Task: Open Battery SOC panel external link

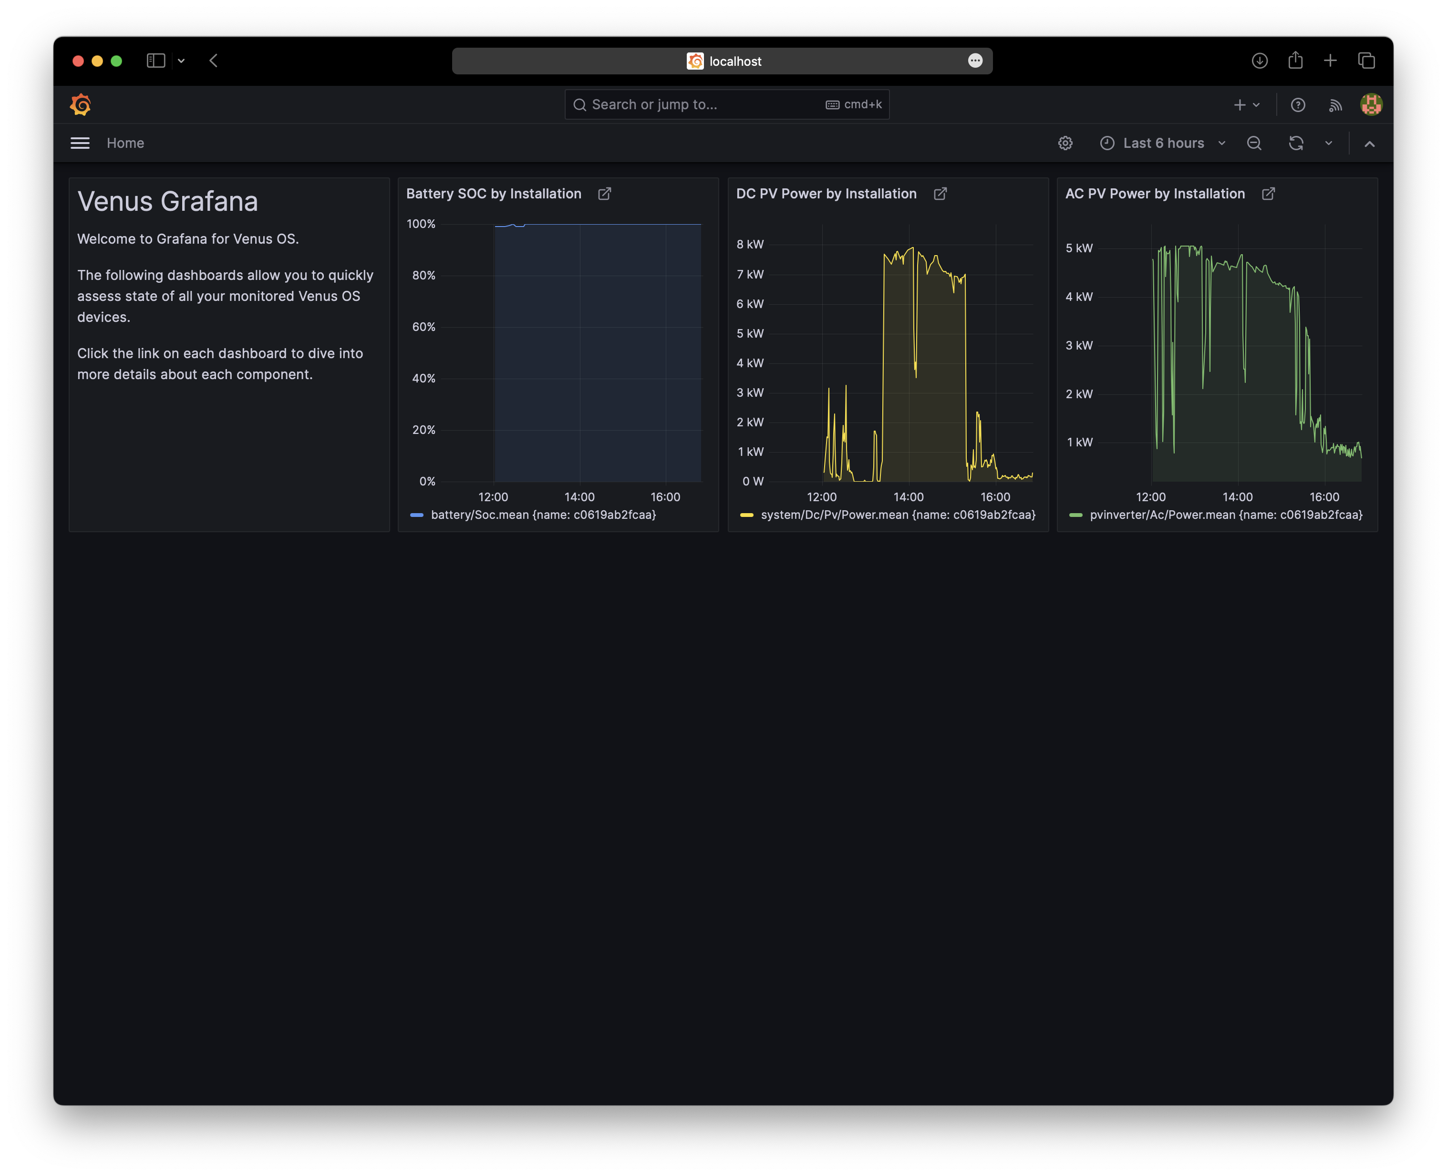Action: click(604, 194)
